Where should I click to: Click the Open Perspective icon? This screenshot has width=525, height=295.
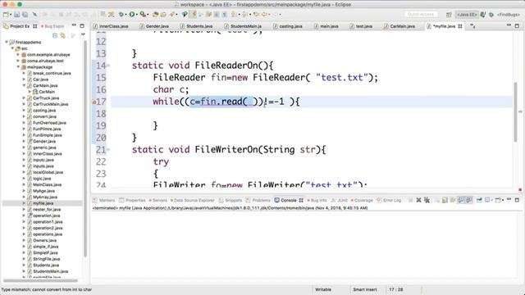449,15
